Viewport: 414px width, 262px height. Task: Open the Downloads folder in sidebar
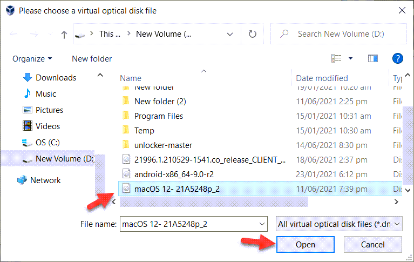(56, 78)
